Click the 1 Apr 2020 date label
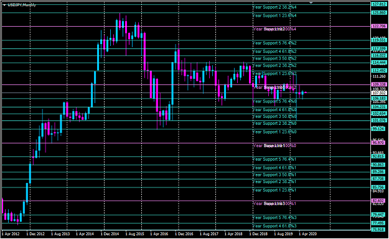 (x=308, y=234)
